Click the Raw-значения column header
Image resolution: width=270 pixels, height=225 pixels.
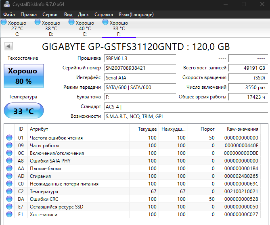(239, 129)
